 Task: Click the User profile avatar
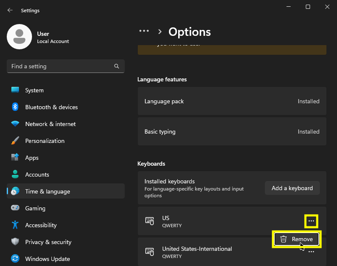[19, 37]
